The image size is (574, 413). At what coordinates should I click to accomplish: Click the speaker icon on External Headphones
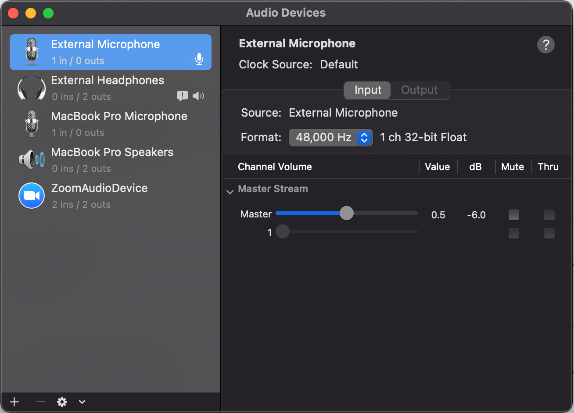coord(198,96)
